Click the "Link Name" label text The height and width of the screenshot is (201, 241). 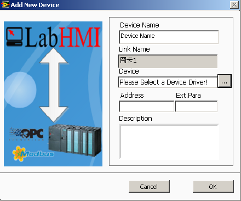click(134, 49)
